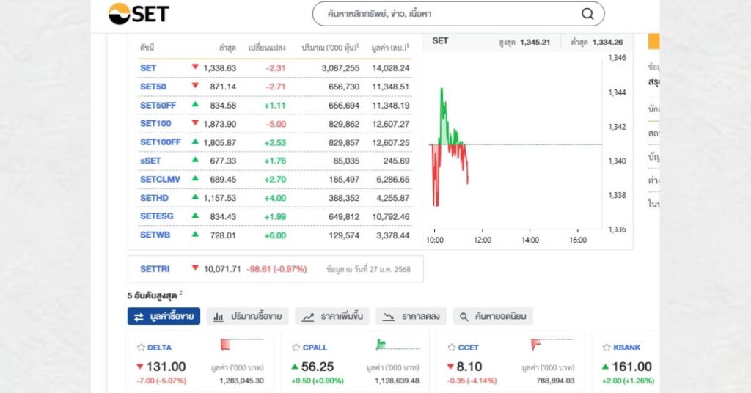Open the SETWB index link
The width and height of the screenshot is (751, 393).
[155, 235]
